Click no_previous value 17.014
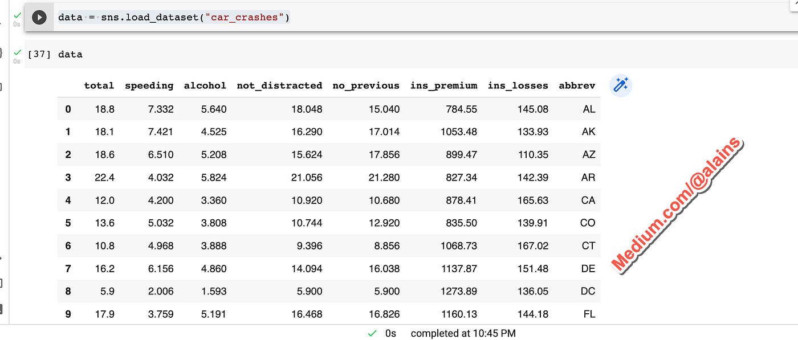This screenshot has width=798, height=340. coord(385,132)
